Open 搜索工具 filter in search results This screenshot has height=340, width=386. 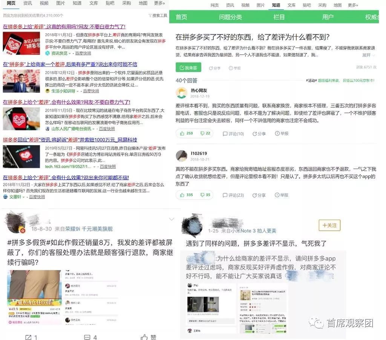pyautogui.click(x=158, y=15)
